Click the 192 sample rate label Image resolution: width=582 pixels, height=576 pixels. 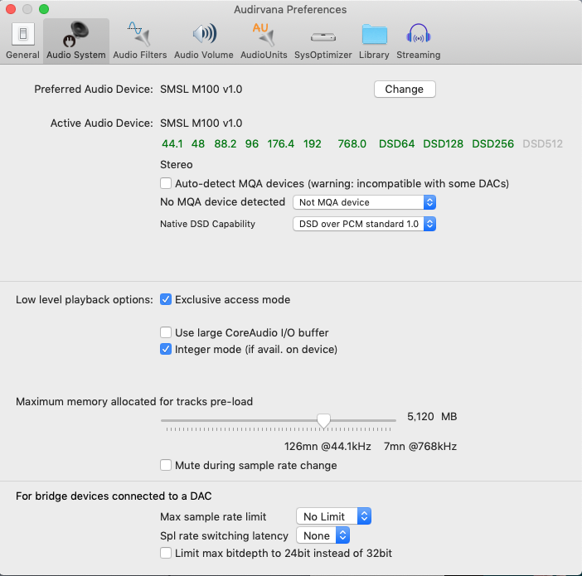pos(313,143)
